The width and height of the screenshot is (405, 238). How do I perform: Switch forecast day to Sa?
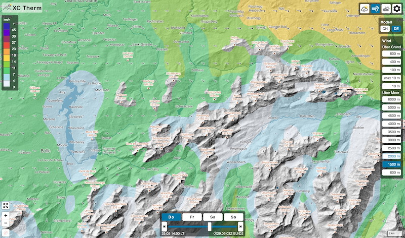213,217
